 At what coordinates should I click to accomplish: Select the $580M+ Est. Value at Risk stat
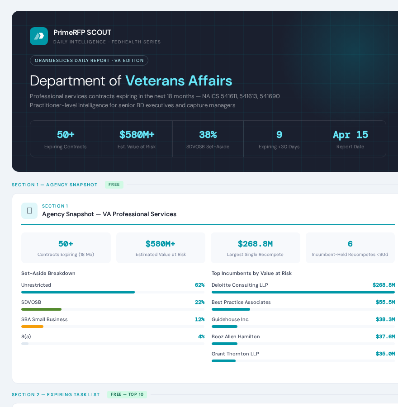pyautogui.click(x=137, y=139)
